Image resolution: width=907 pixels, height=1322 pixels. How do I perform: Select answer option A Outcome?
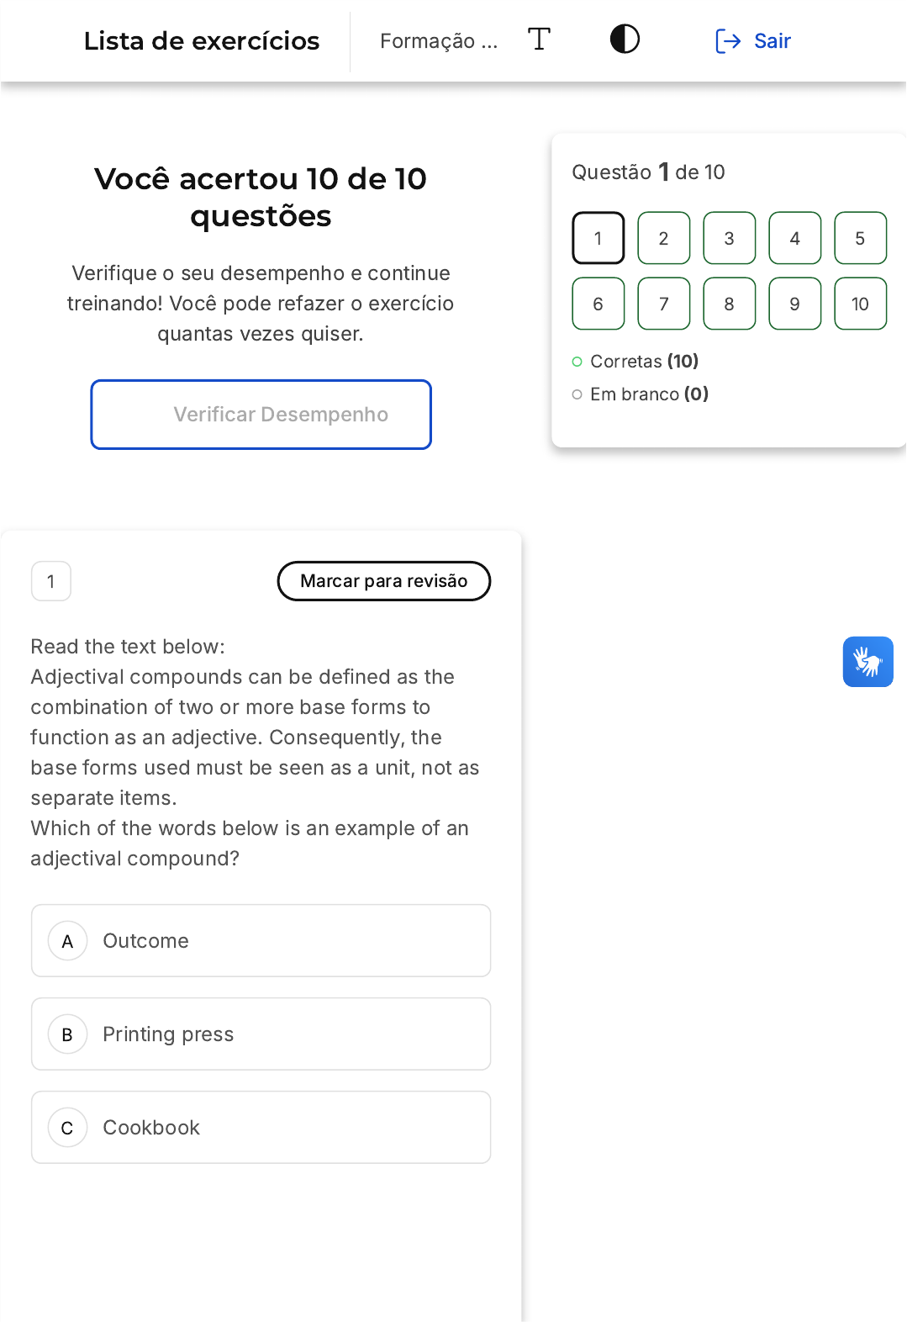261,940
